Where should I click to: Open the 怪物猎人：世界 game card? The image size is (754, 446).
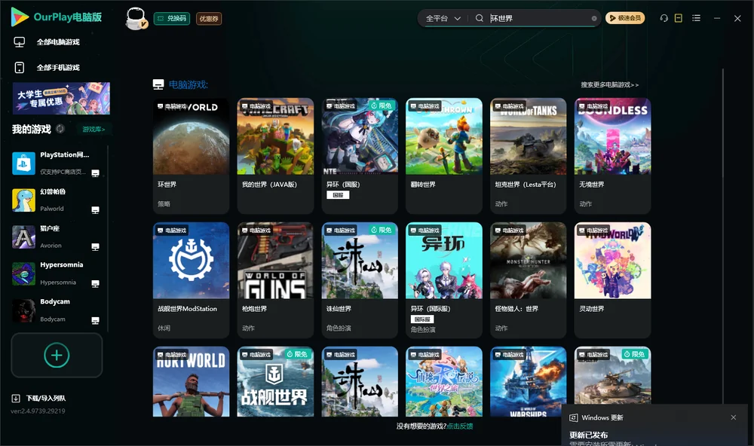click(528, 280)
